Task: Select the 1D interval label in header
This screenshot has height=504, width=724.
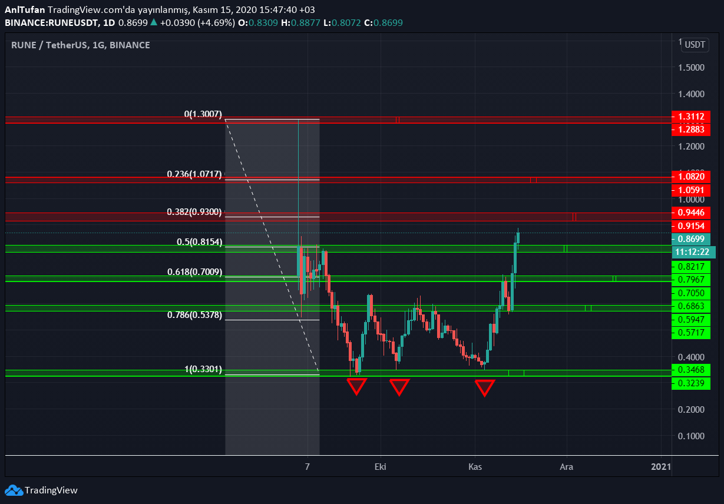Action: pyautogui.click(x=109, y=22)
